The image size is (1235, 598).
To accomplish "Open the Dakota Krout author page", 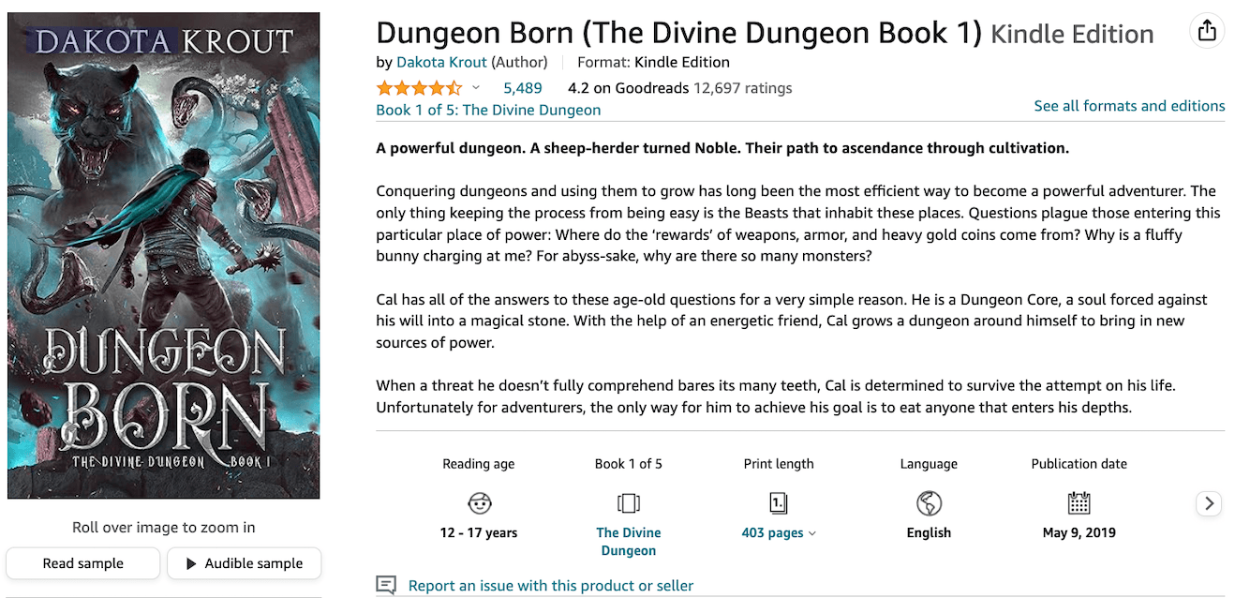I will coord(441,62).
